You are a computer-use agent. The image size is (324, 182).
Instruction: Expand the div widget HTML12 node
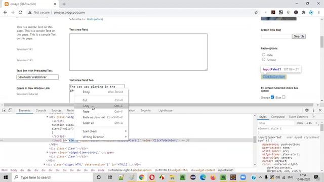[44, 164]
